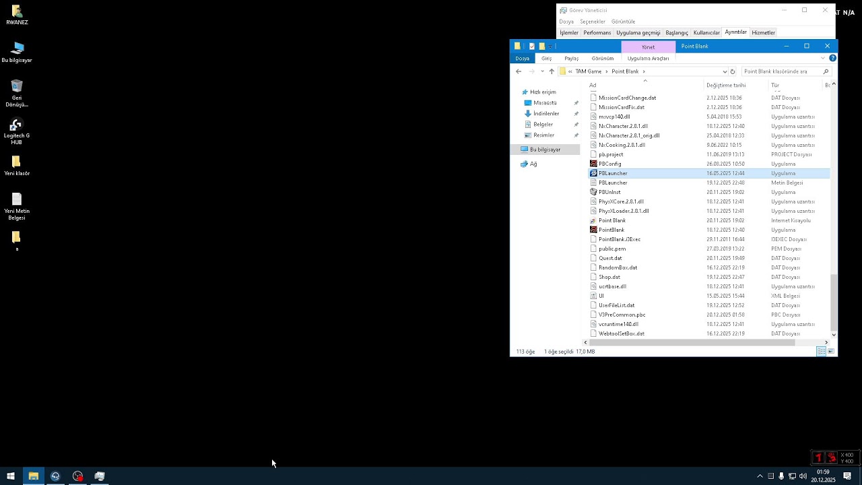Open the Görüntüle menu in Görev Yöneticisi
862x485 pixels.
(x=624, y=22)
